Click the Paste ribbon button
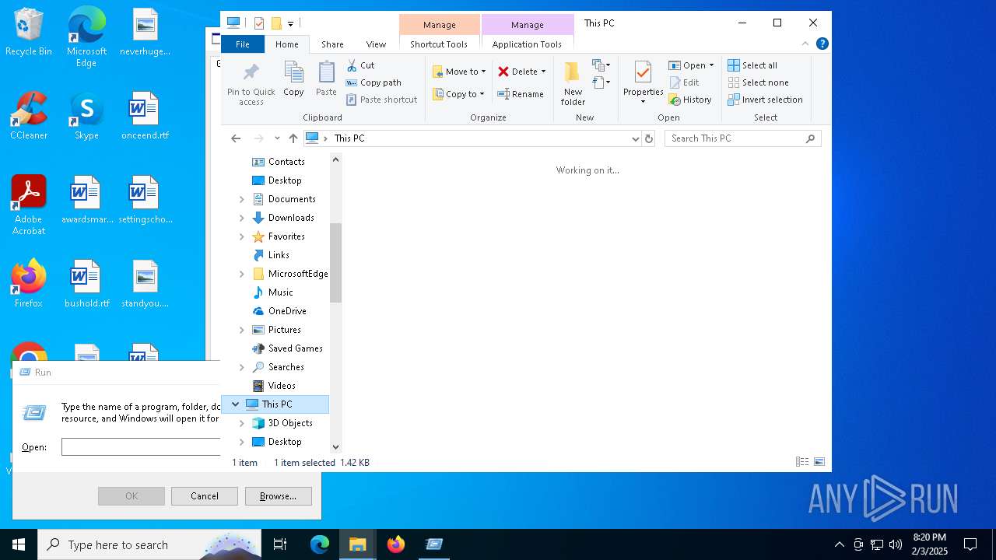The height and width of the screenshot is (560, 996). pyautogui.click(x=326, y=79)
